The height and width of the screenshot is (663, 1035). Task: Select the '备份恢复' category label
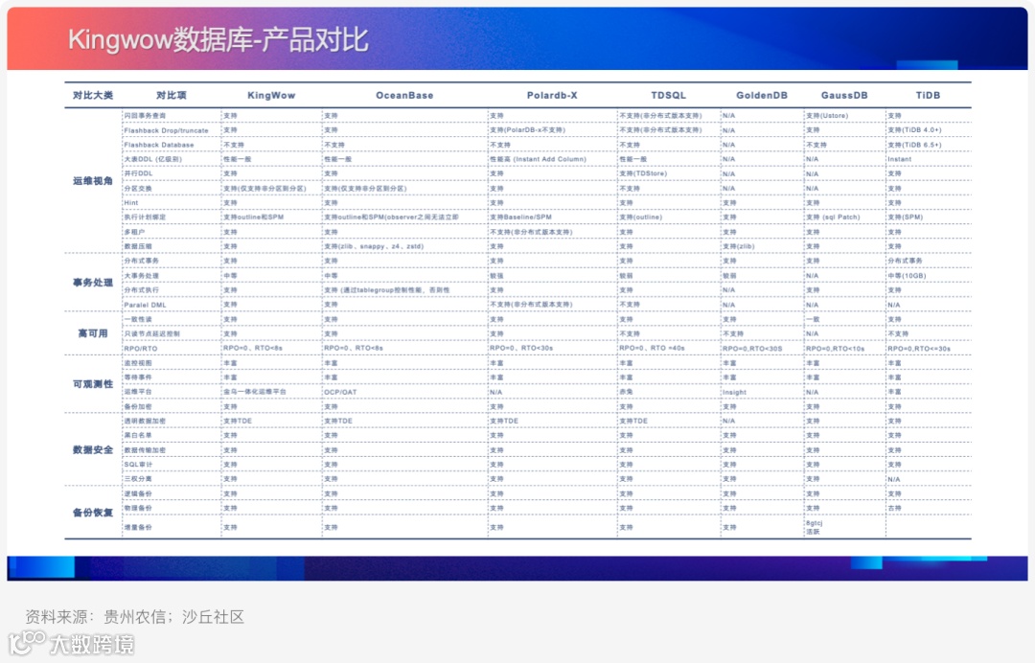92,512
